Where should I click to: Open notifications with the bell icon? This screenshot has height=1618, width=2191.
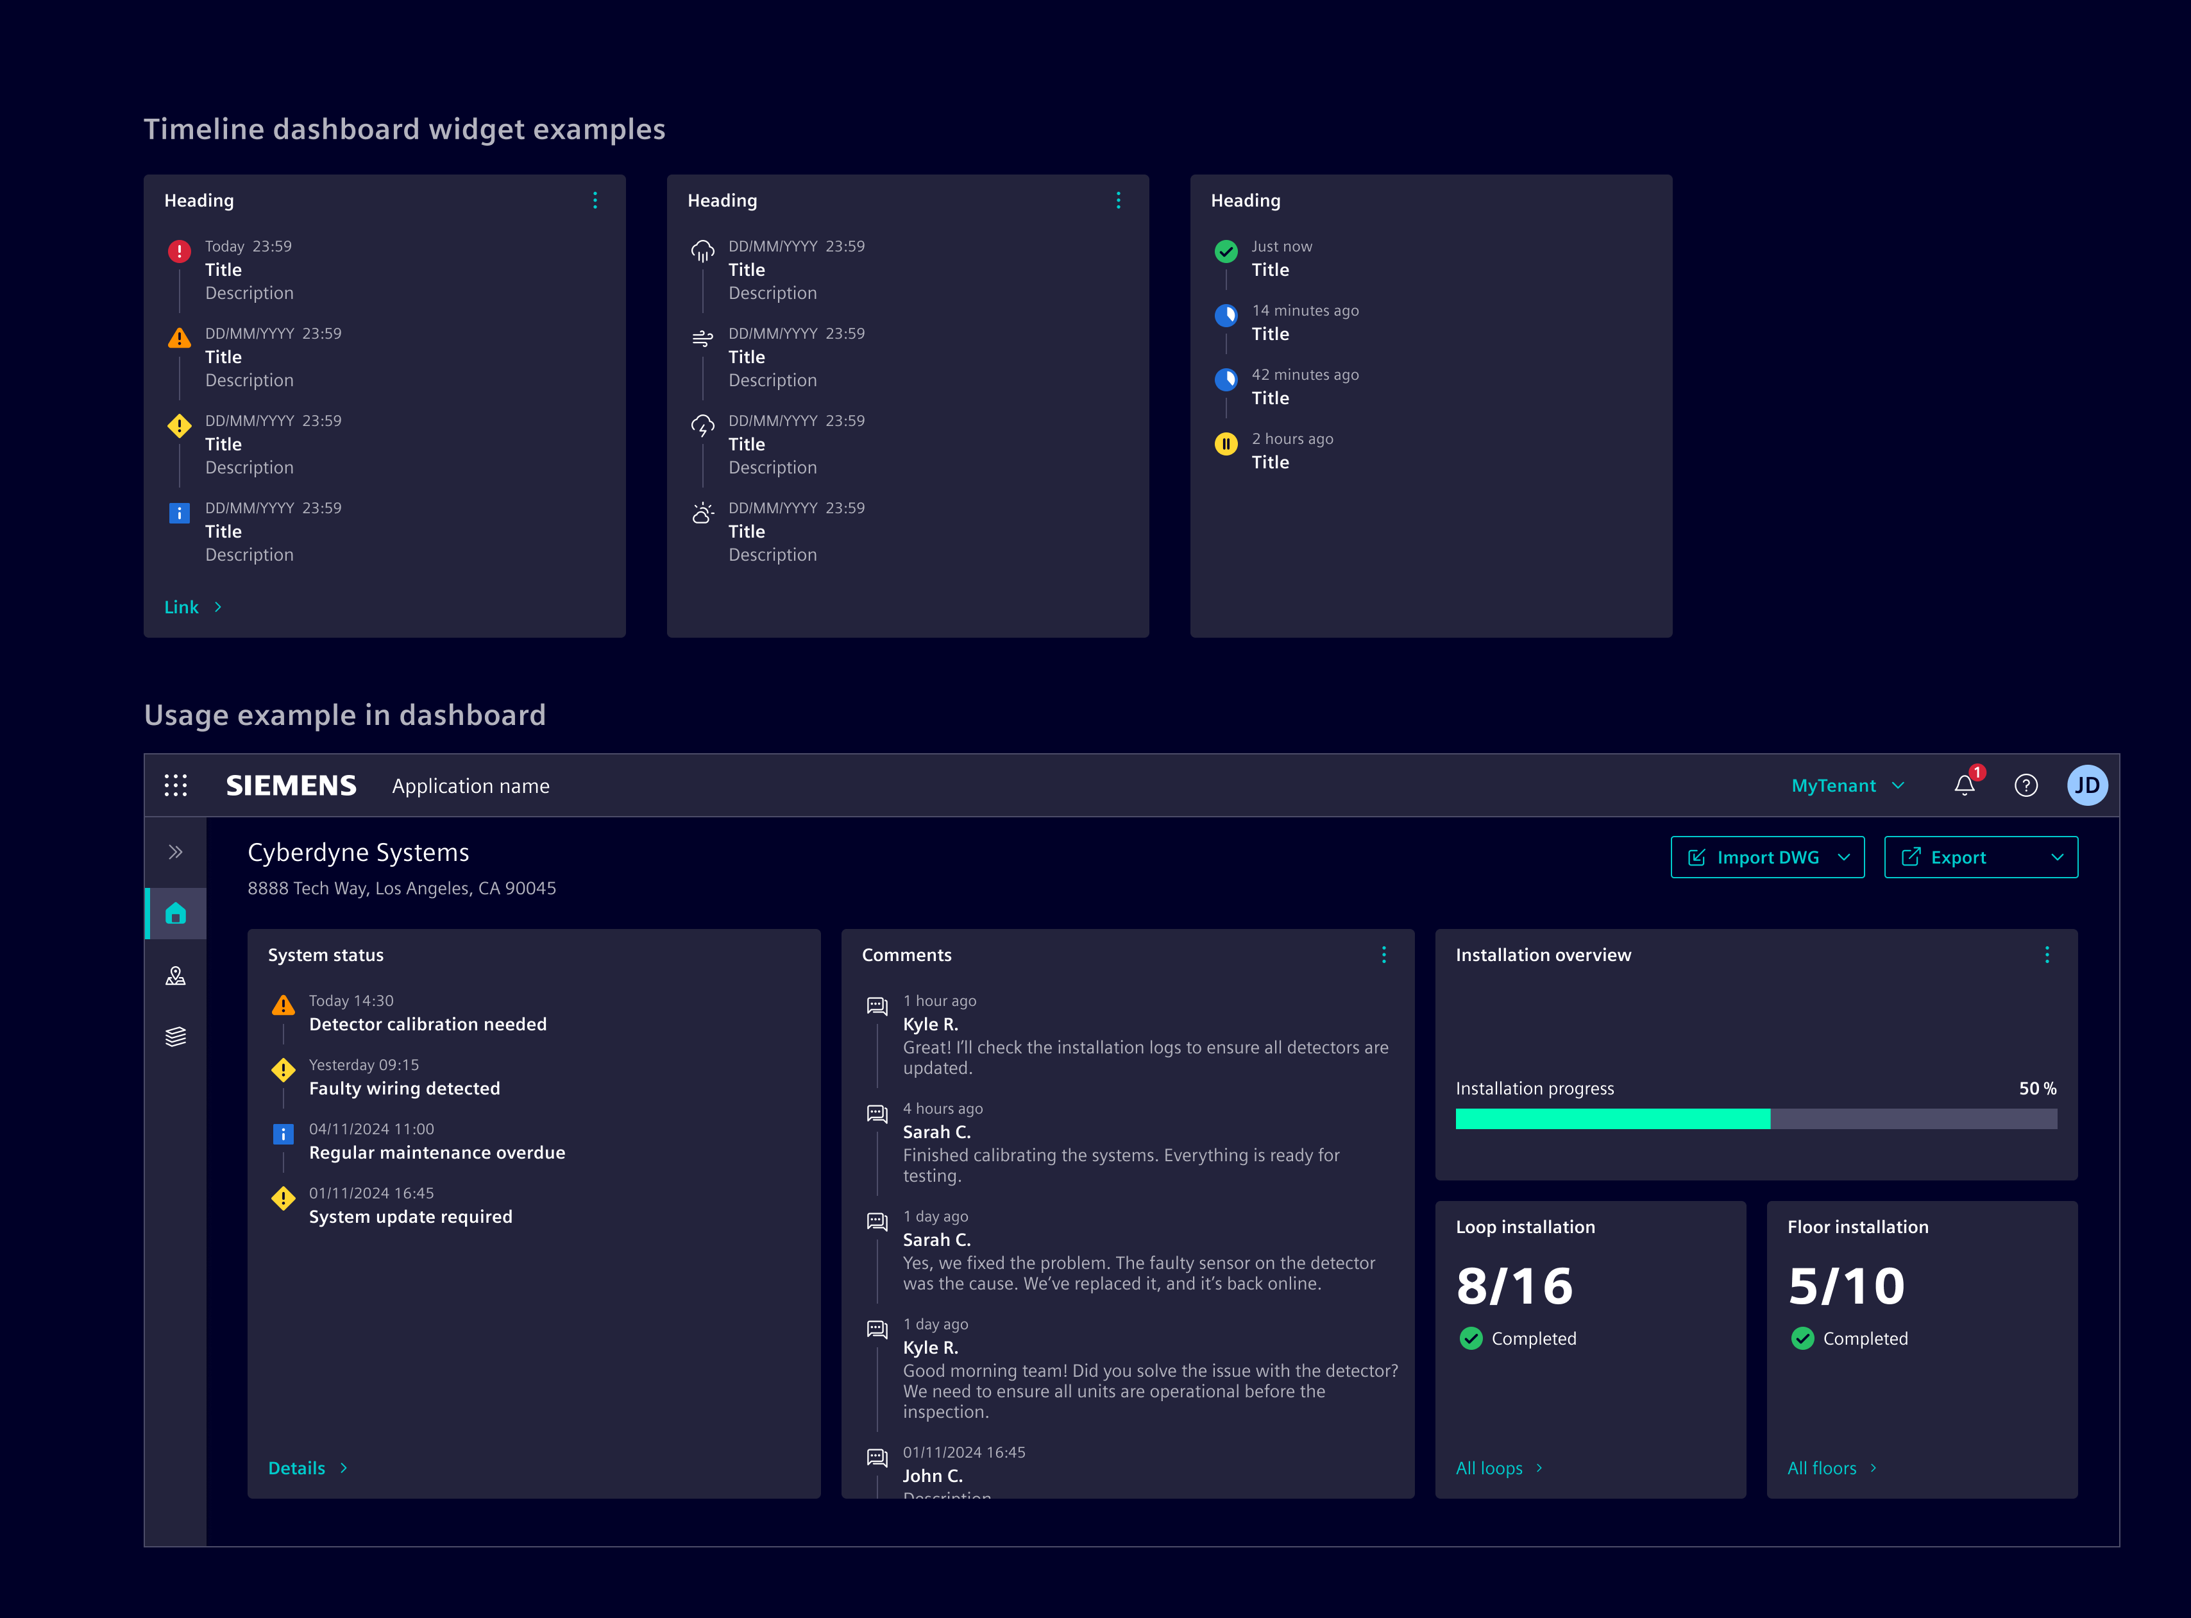pos(1964,785)
